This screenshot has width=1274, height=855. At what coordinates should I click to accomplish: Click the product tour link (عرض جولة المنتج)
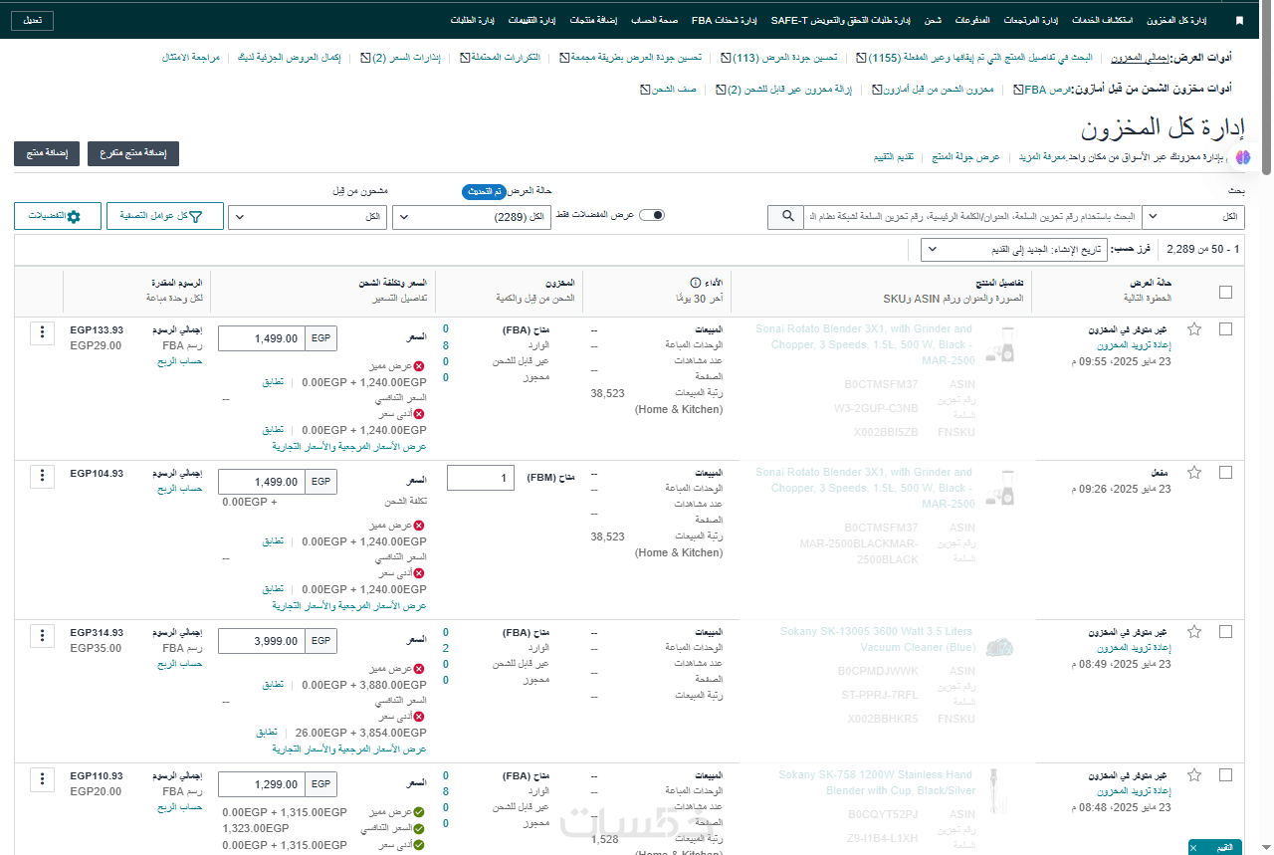click(x=965, y=157)
